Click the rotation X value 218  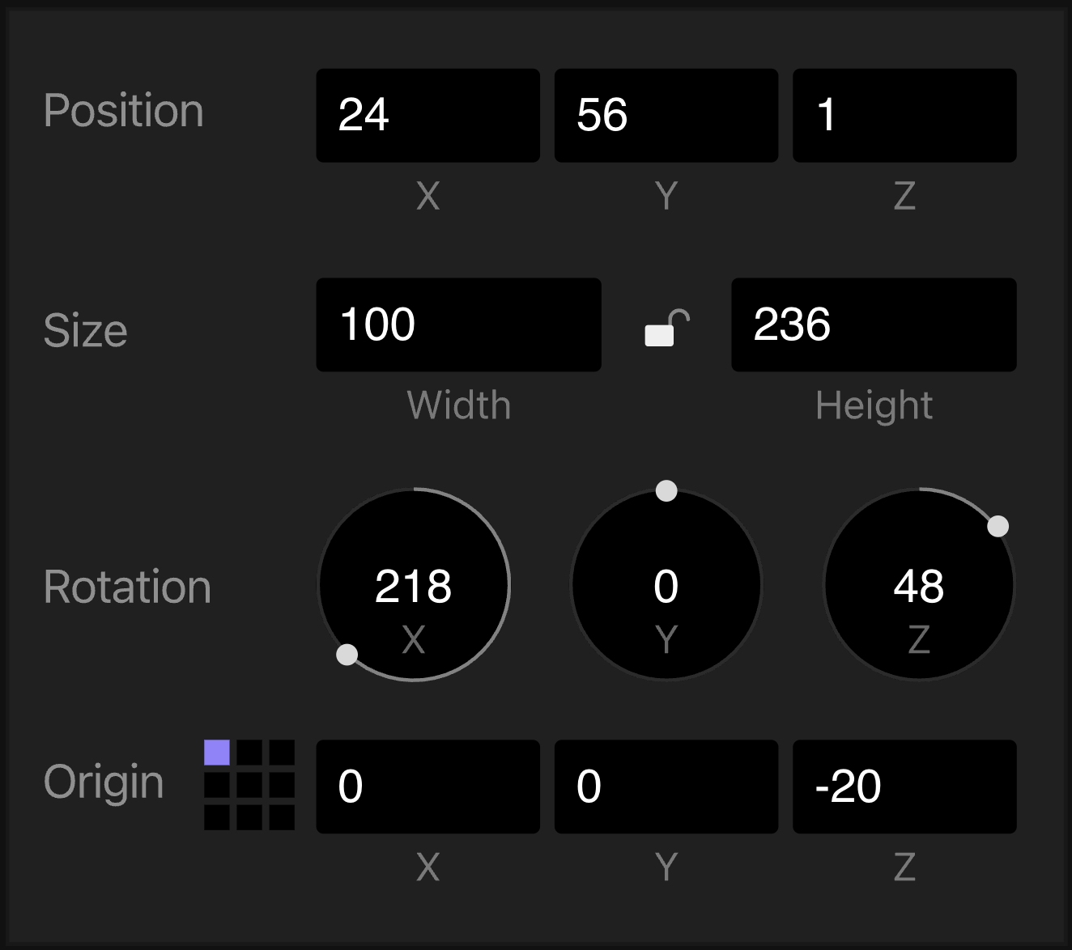(x=413, y=586)
